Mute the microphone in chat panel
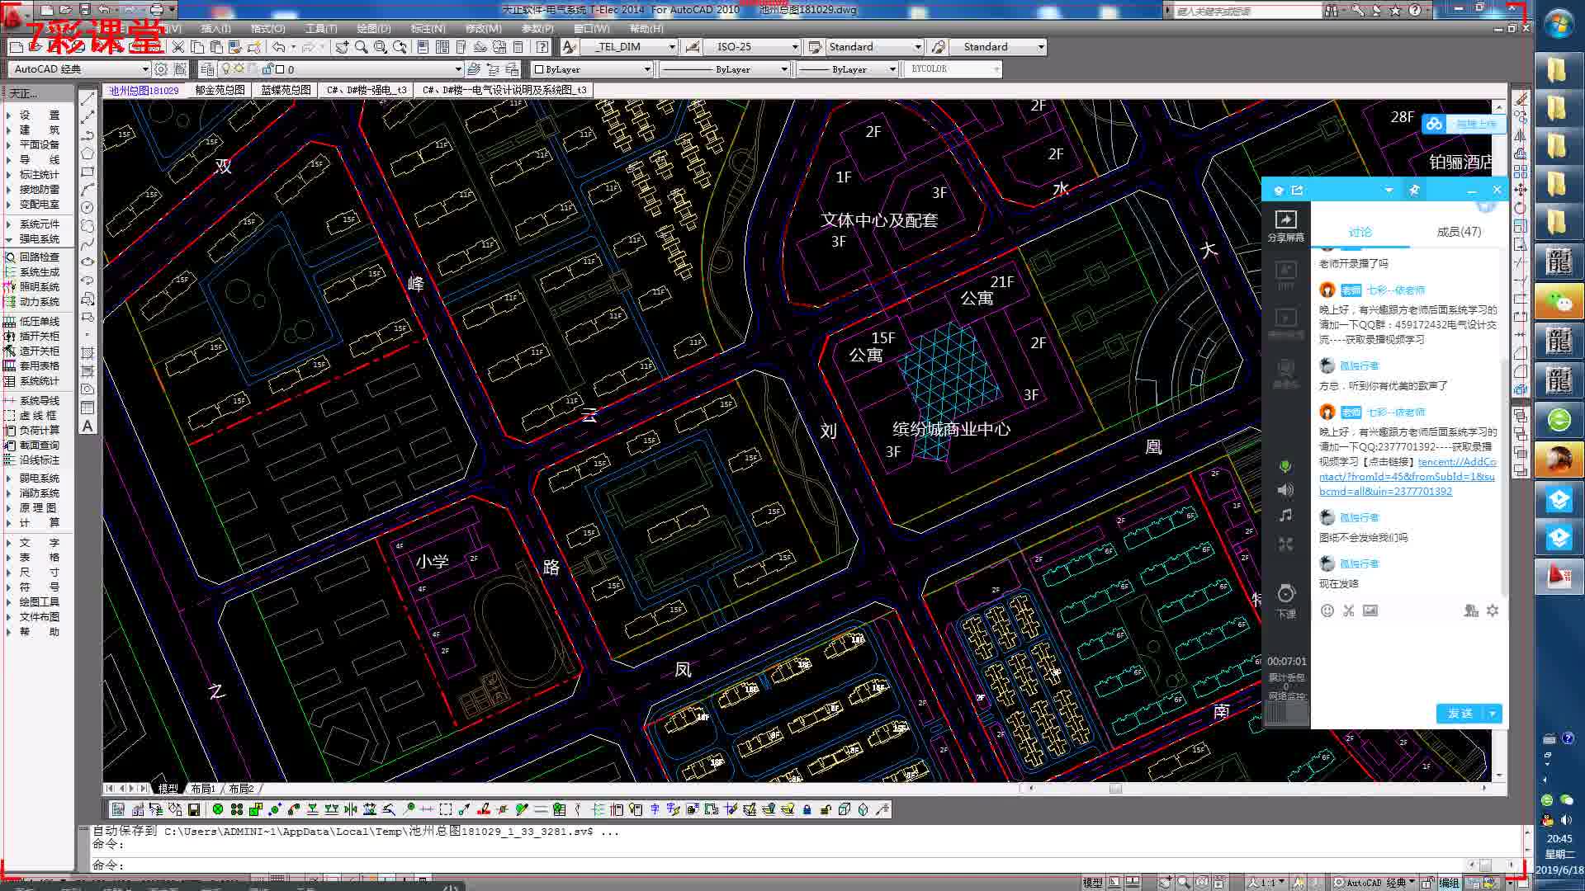This screenshot has height=891, width=1585. point(1285,467)
